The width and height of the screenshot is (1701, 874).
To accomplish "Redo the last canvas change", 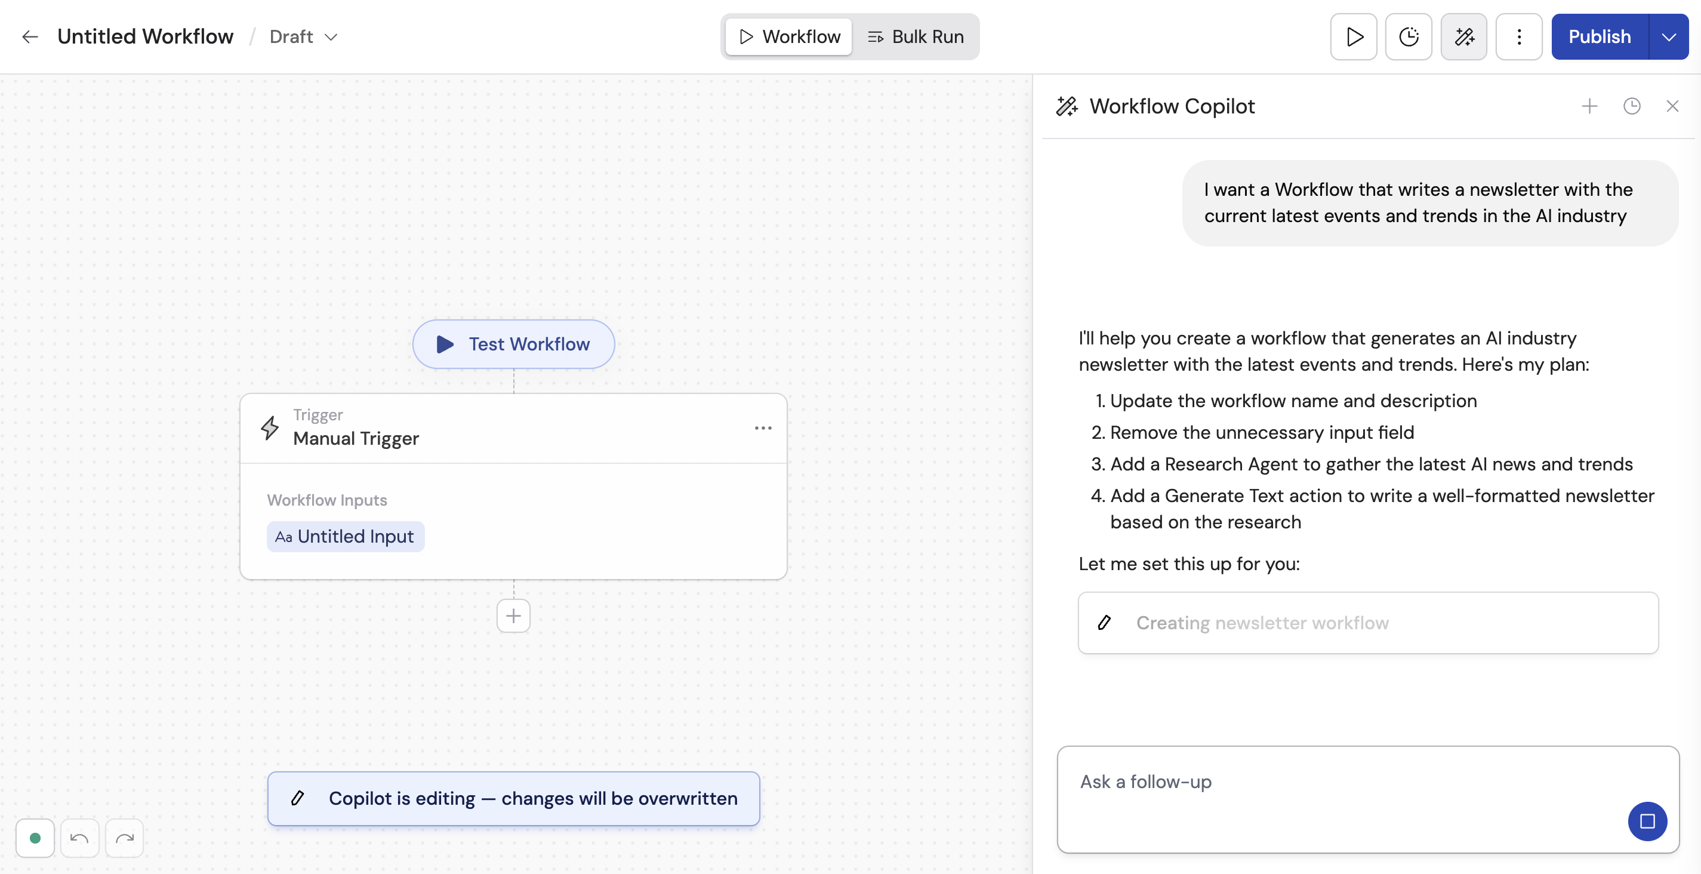I will [x=124, y=837].
